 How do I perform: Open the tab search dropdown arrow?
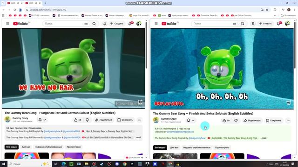pos(3,3)
